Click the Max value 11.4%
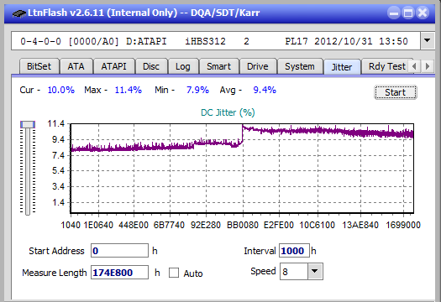The width and height of the screenshot is (441, 302). [129, 90]
